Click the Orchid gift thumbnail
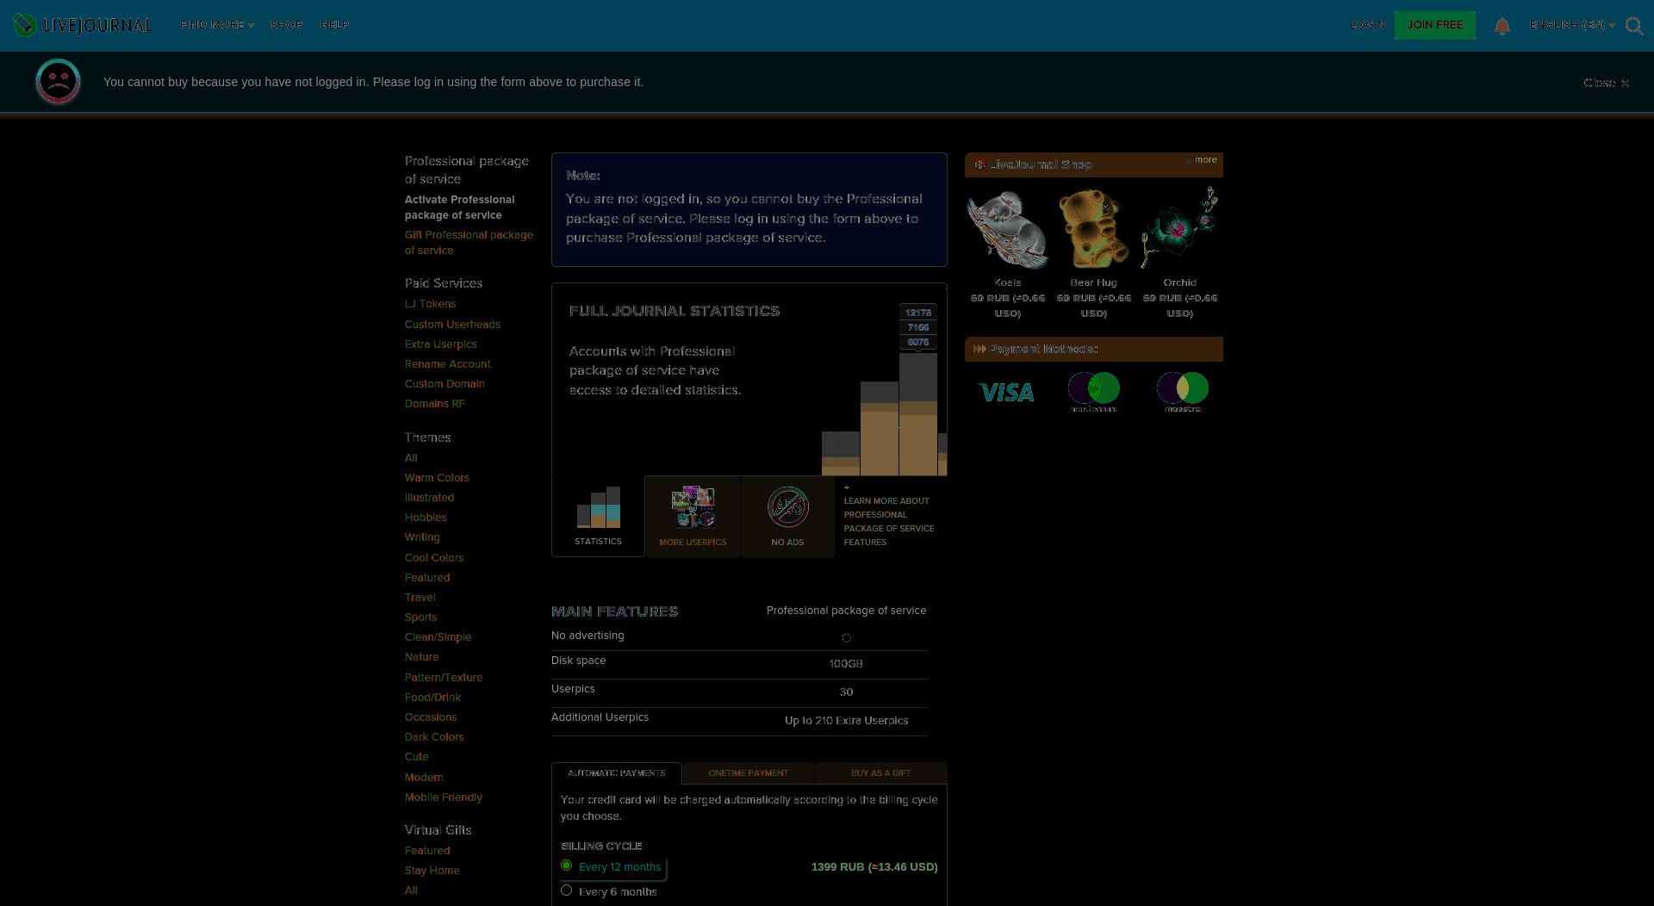The image size is (1654, 906). click(x=1180, y=229)
